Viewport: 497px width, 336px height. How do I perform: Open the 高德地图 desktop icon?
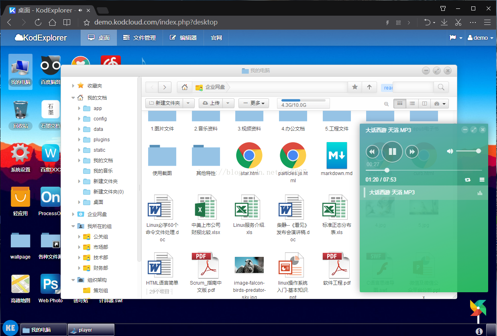20,289
